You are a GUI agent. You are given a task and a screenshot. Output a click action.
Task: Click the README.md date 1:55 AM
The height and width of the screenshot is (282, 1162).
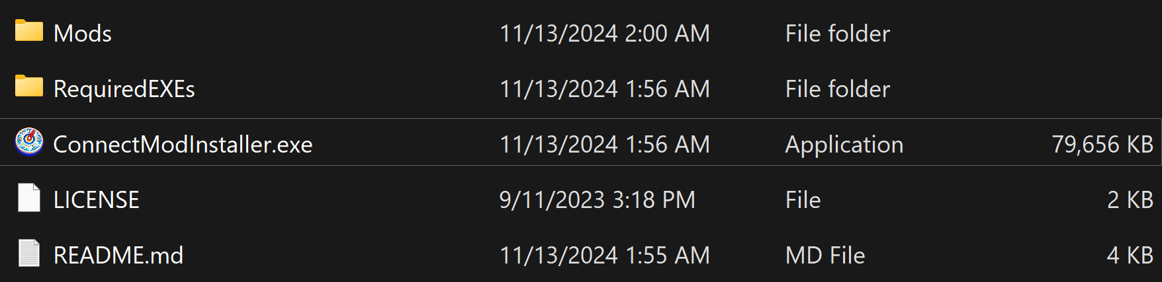pyautogui.click(x=604, y=256)
